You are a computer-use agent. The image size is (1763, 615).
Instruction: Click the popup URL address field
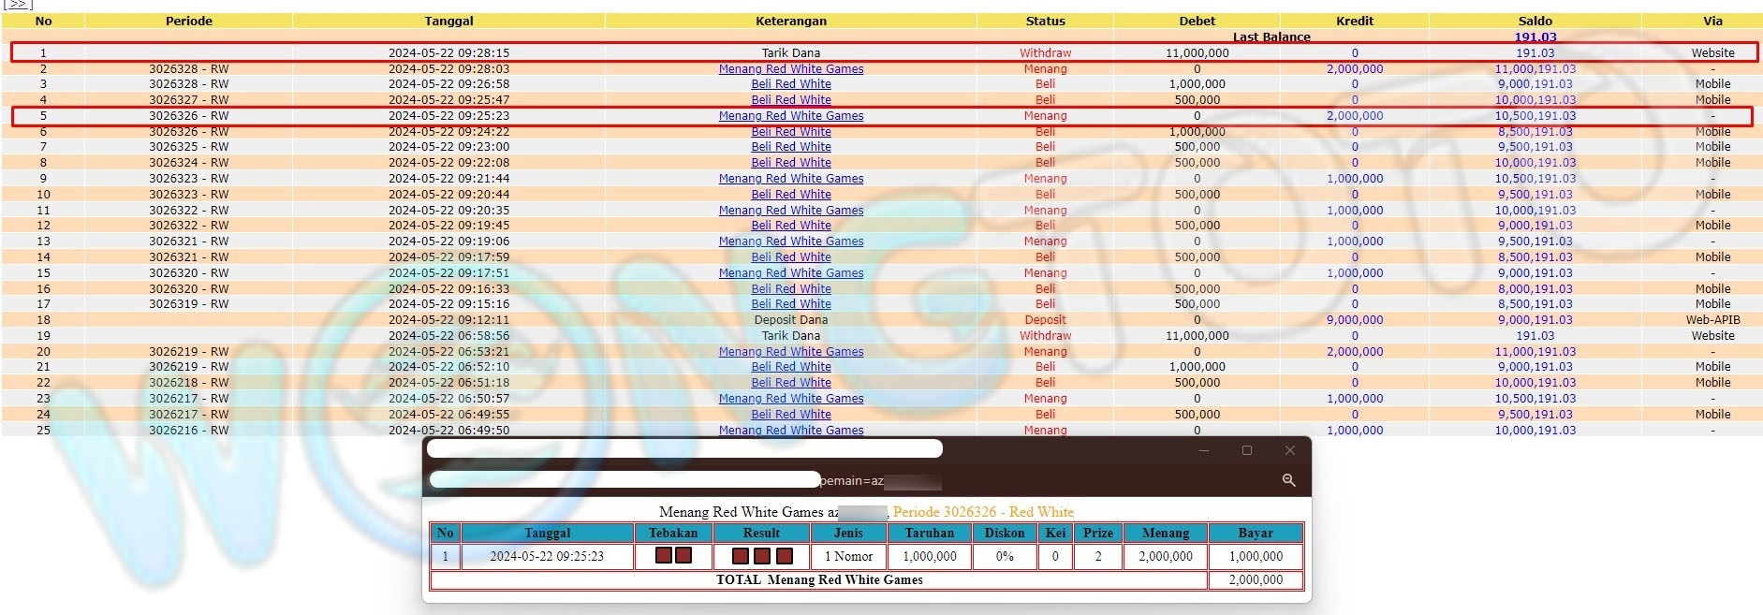[x=624, y=480]
